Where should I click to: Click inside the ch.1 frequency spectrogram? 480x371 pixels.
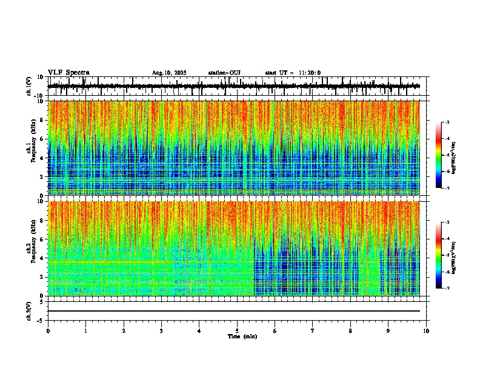pyautogui.click(x=234, y=148)
